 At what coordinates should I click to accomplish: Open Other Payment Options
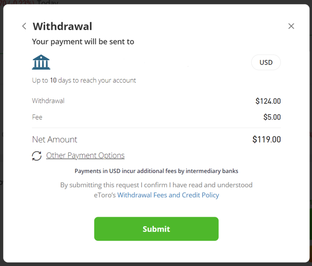pos(85,155)
